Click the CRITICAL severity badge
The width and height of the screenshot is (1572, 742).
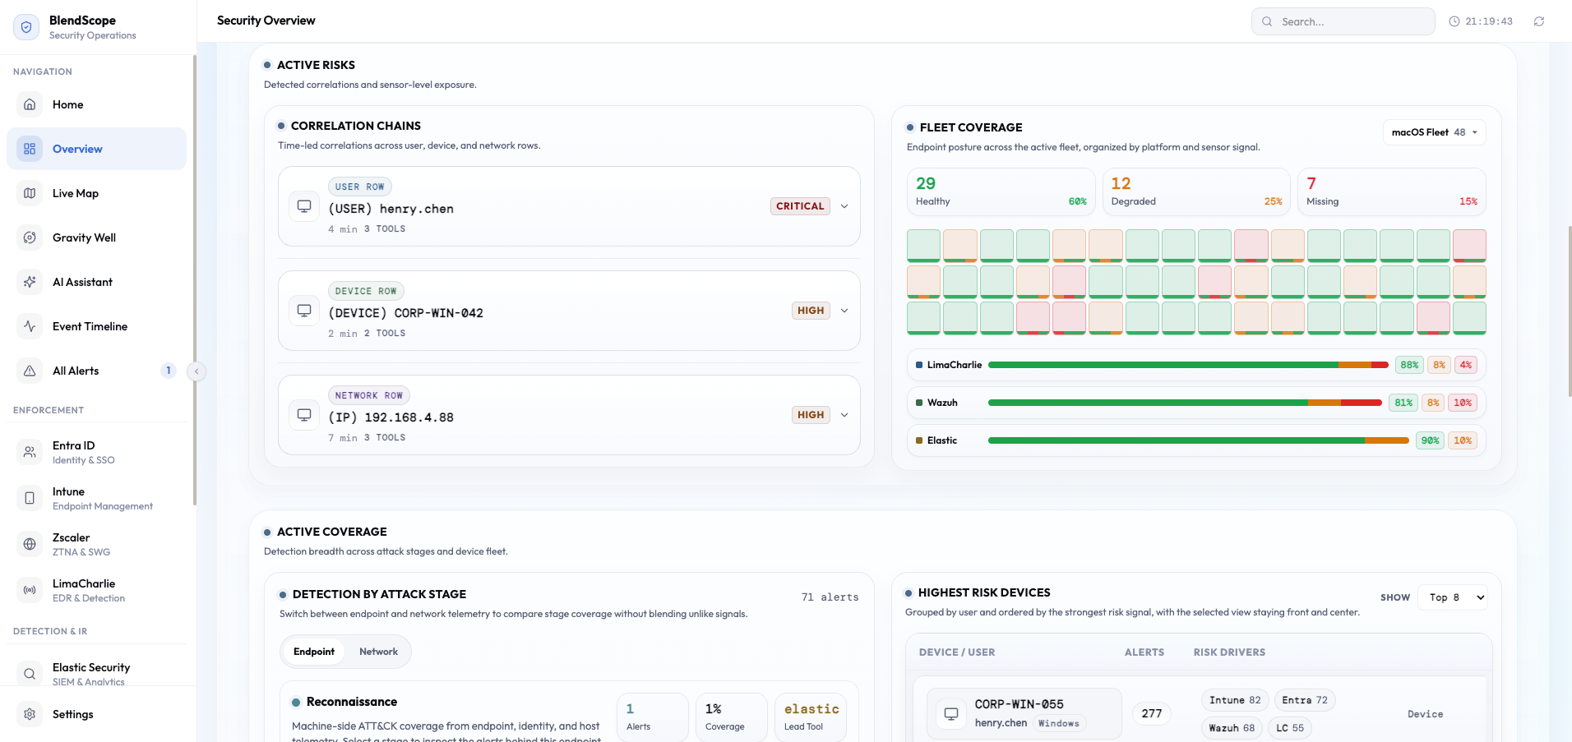pos(800,206)
